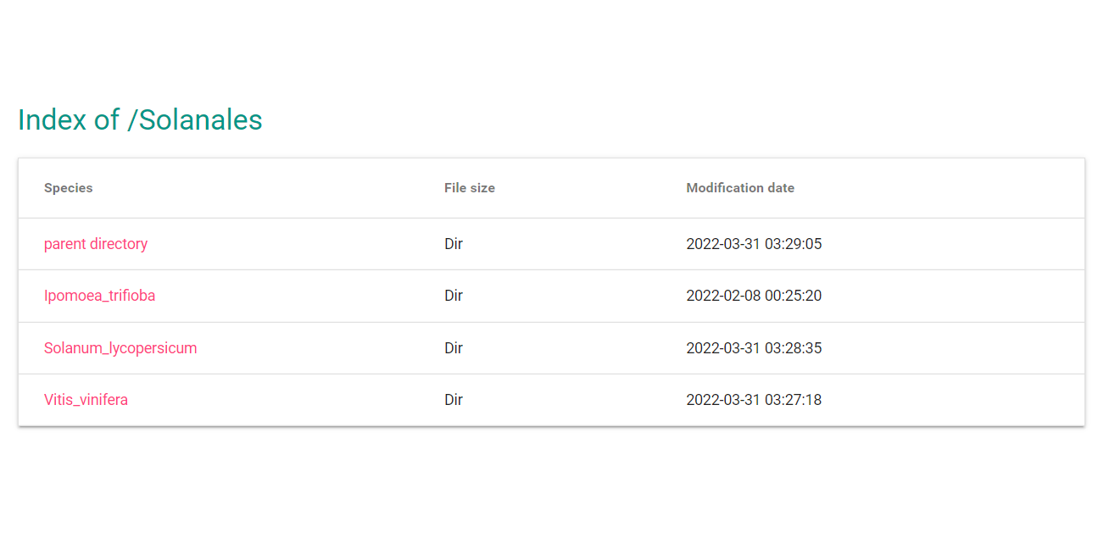Click the word Solanales in the heading
Screen dimensions: 1098x549
point(201,120)
